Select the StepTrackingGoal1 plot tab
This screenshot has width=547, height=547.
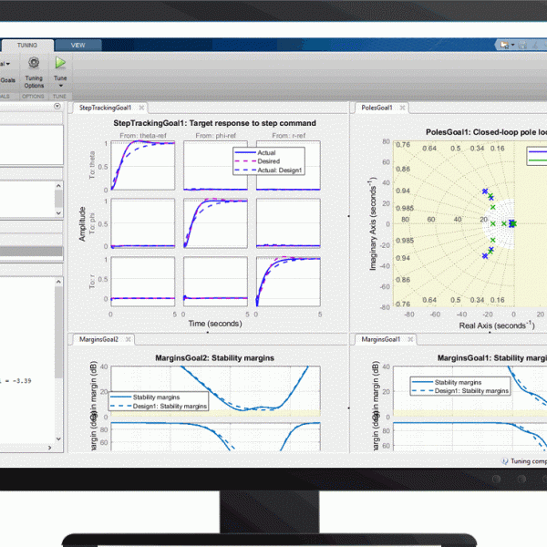click(105, 108)
